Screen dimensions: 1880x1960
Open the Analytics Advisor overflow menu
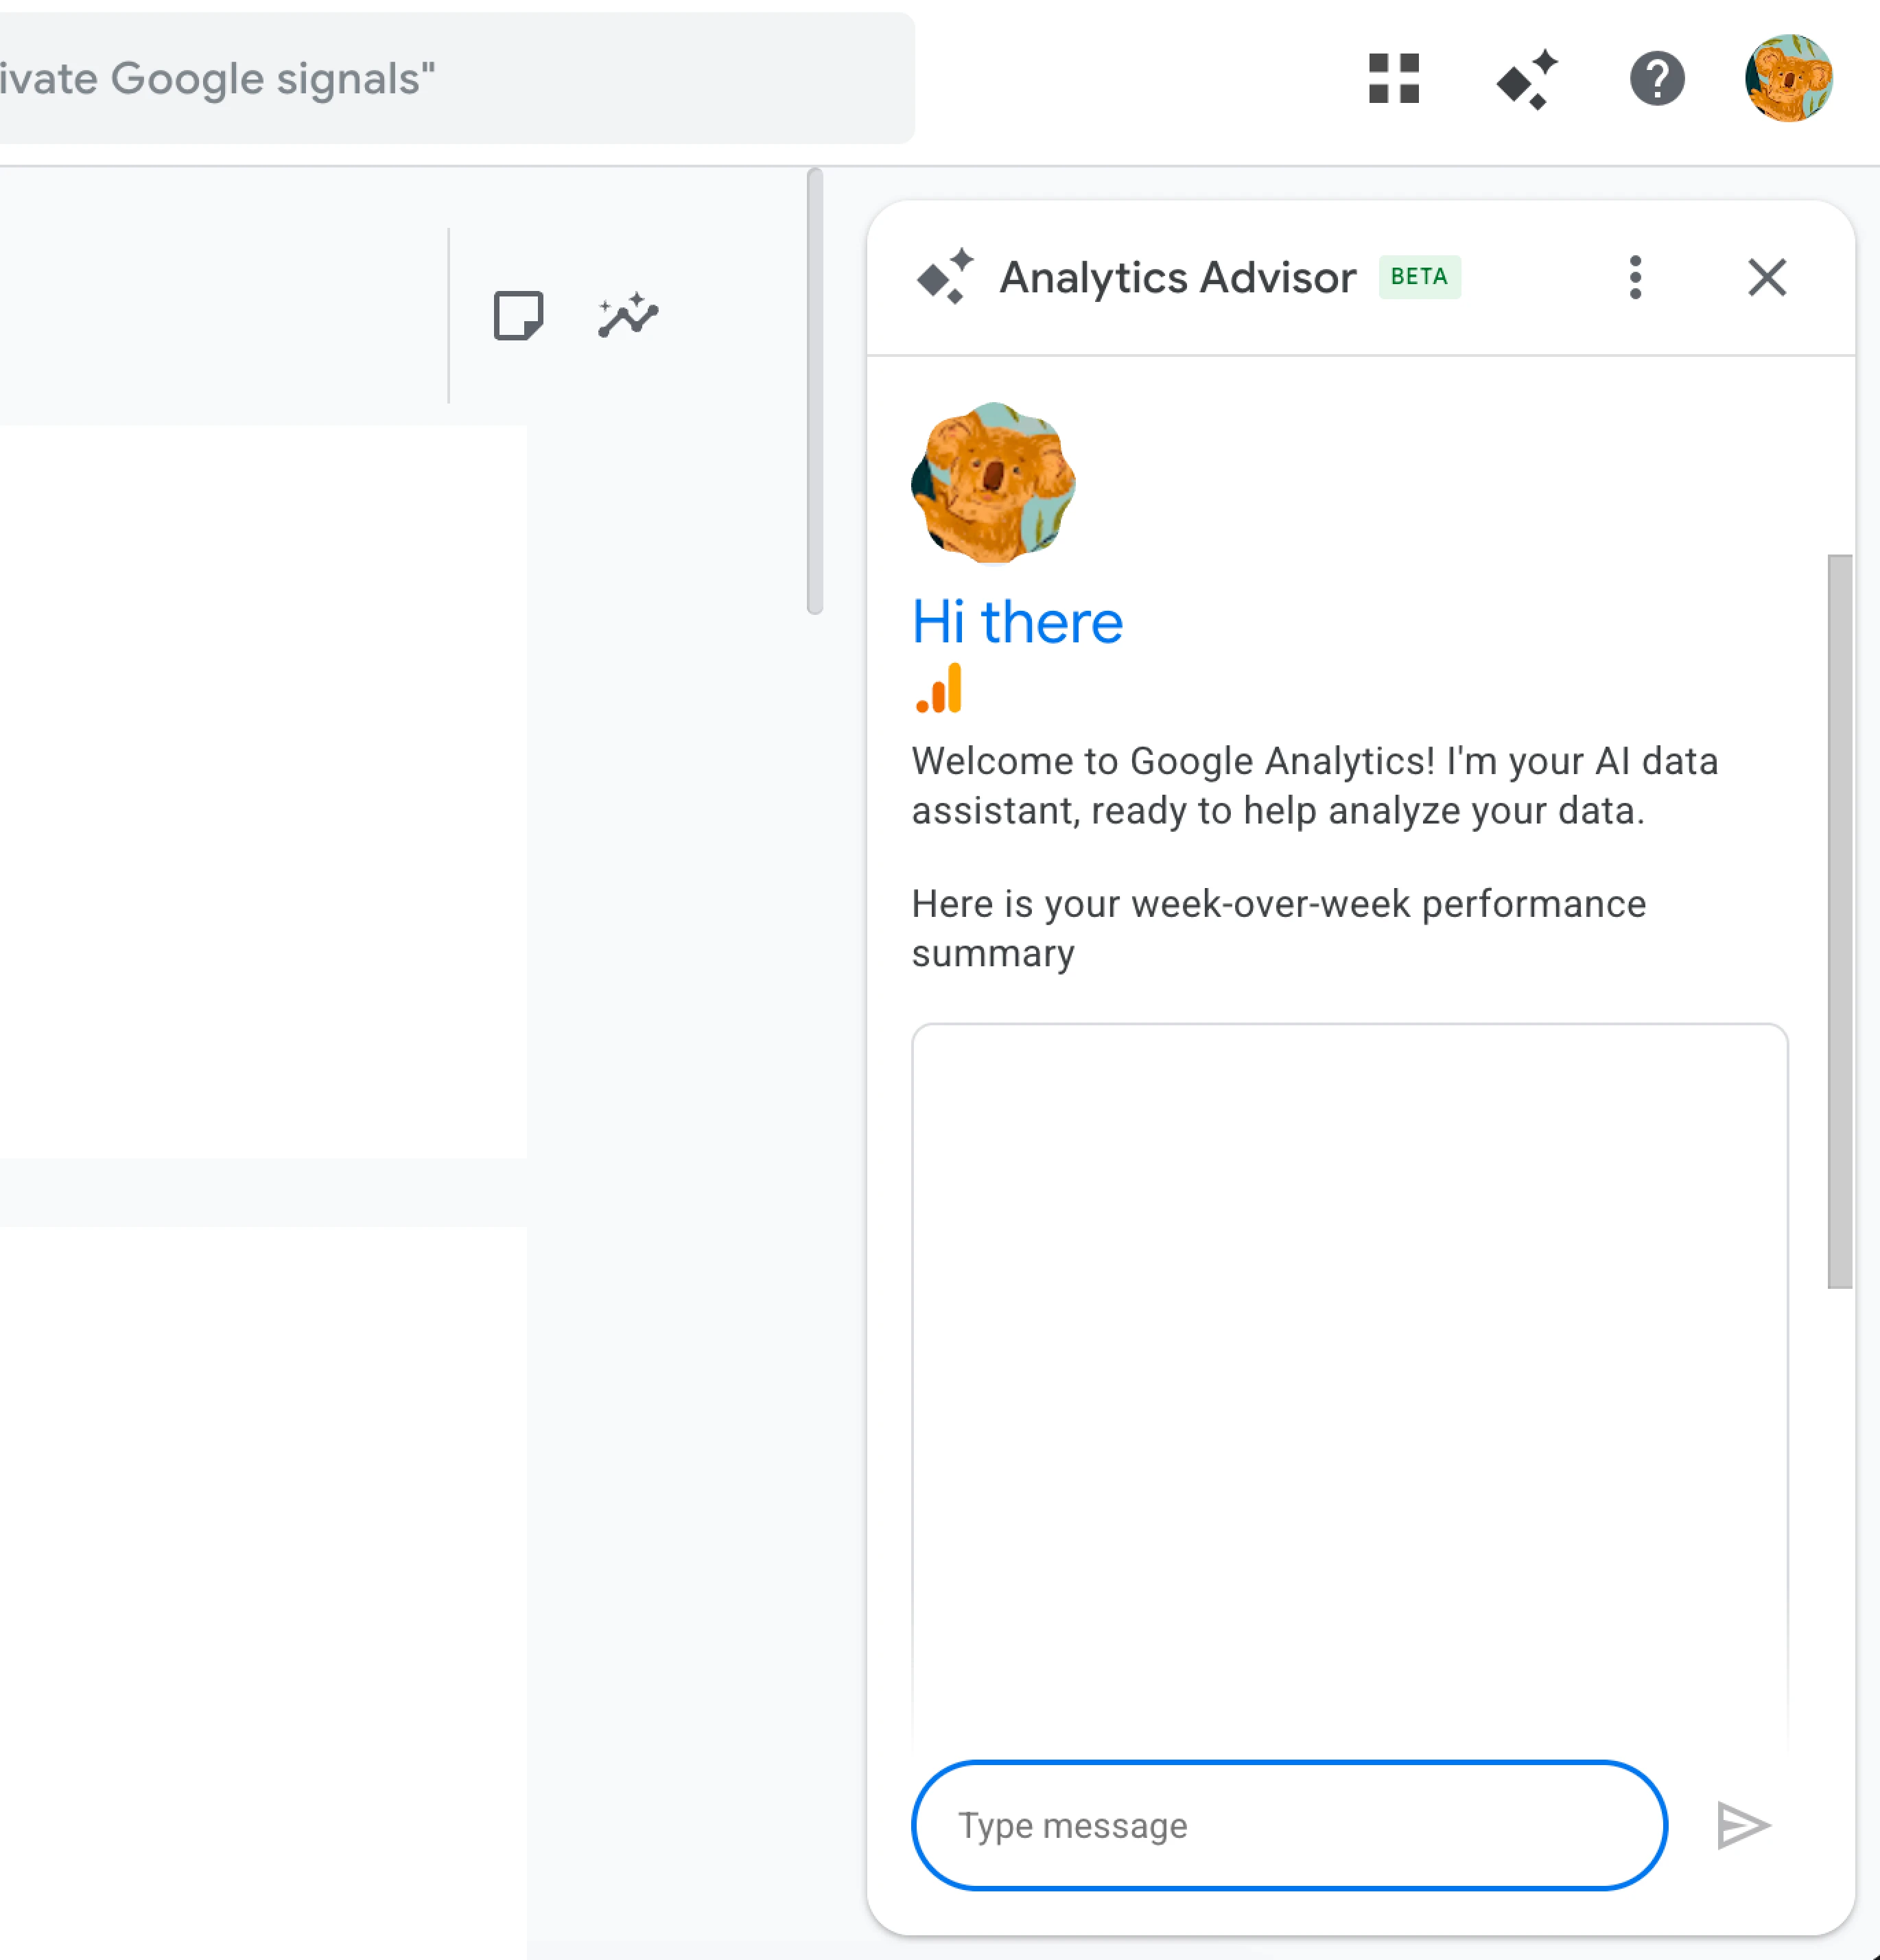click(x=1635, y=278)
